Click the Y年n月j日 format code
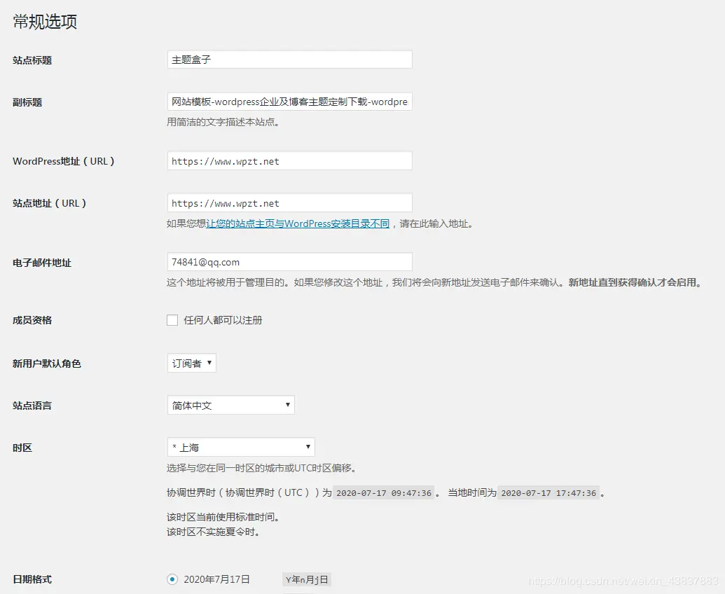 tap(307, 579)
